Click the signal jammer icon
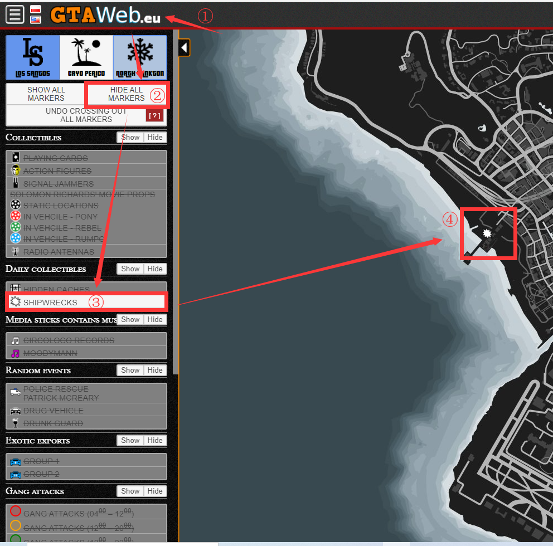Image resolution: width=553 pixels, height=546 pixels. coord(16,183)
